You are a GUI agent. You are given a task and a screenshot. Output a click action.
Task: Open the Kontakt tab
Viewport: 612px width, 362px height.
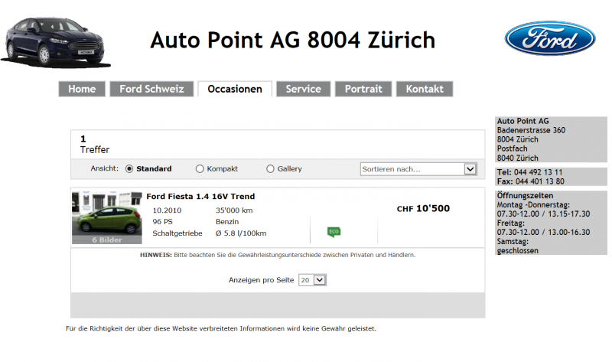[x=425, y=89]
